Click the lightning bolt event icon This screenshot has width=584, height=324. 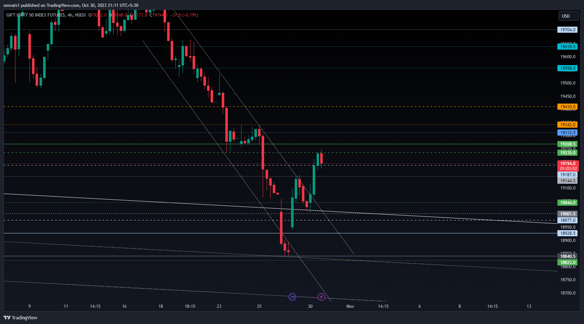point(322,297)
